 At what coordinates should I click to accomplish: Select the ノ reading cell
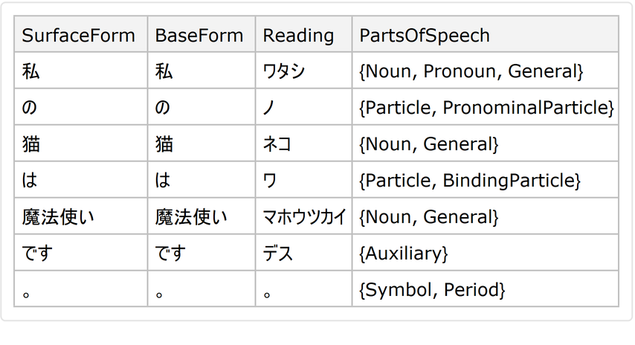270,108
